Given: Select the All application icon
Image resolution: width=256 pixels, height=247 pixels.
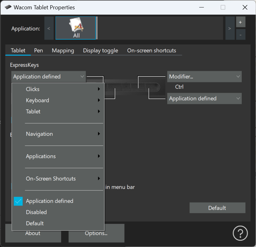Looking at the screenshot, I should click(76, 28).
